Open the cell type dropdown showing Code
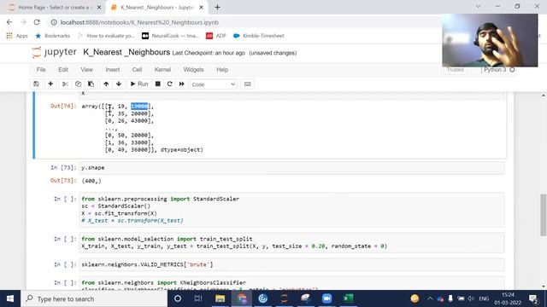Screen dimensions: 547x307 (x=213, y=84)
